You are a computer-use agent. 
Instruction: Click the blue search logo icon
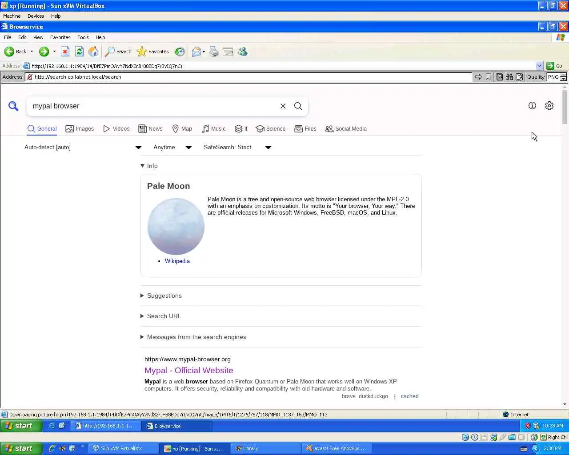pyautogui.click(x=13, y=106)
